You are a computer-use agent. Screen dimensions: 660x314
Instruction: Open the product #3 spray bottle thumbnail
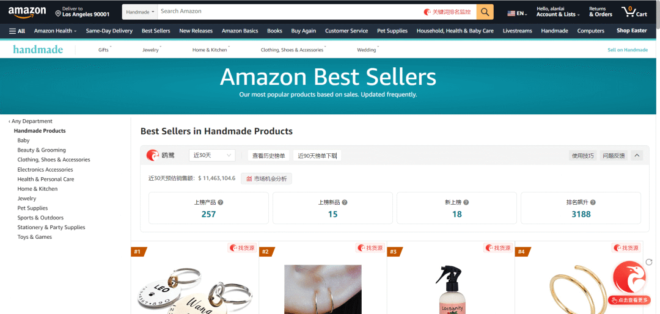click(451, 290)
